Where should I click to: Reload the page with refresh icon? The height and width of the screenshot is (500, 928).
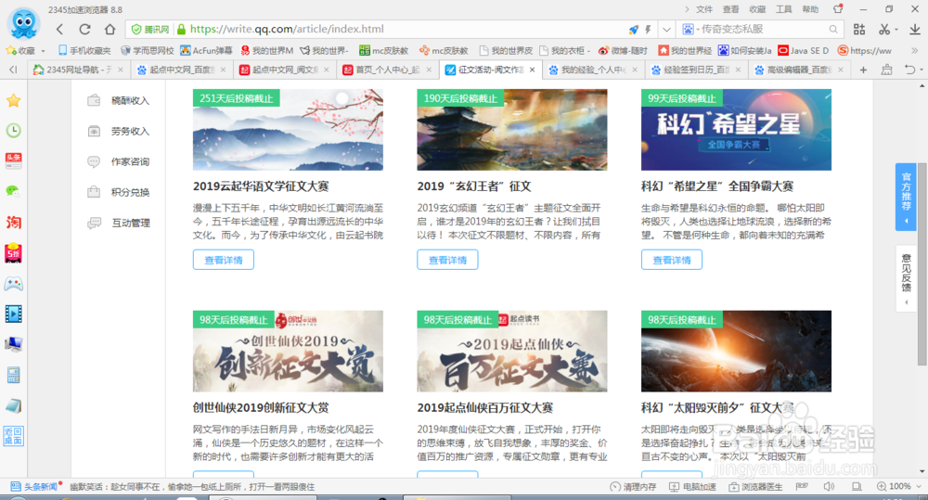pos(84,29)
